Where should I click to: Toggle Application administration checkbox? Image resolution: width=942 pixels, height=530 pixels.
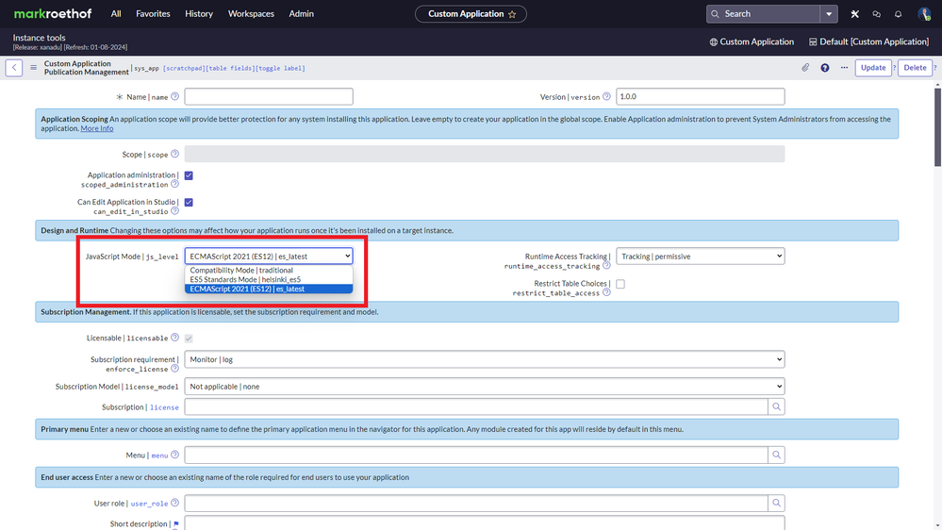point(189,175)
